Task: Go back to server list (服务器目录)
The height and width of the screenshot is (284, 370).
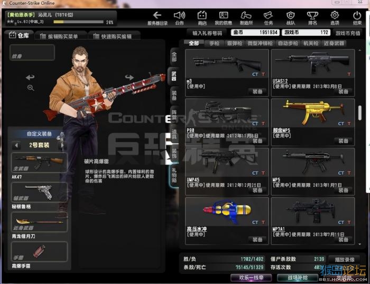Action: [157, 18]
